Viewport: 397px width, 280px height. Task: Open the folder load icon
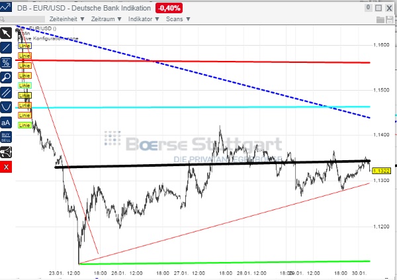pos(380,19)
